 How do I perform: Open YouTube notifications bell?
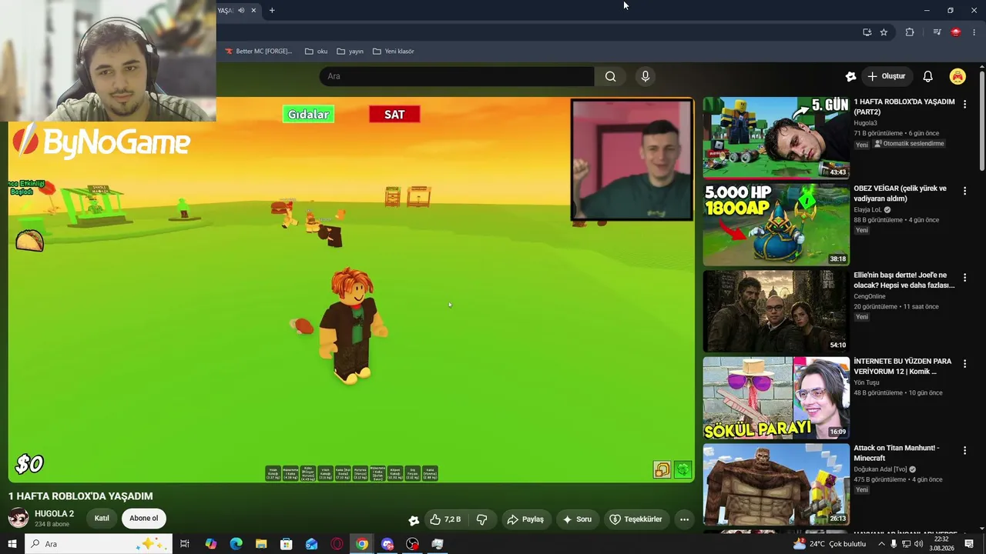pyautogui.click(x=928, y=76)
